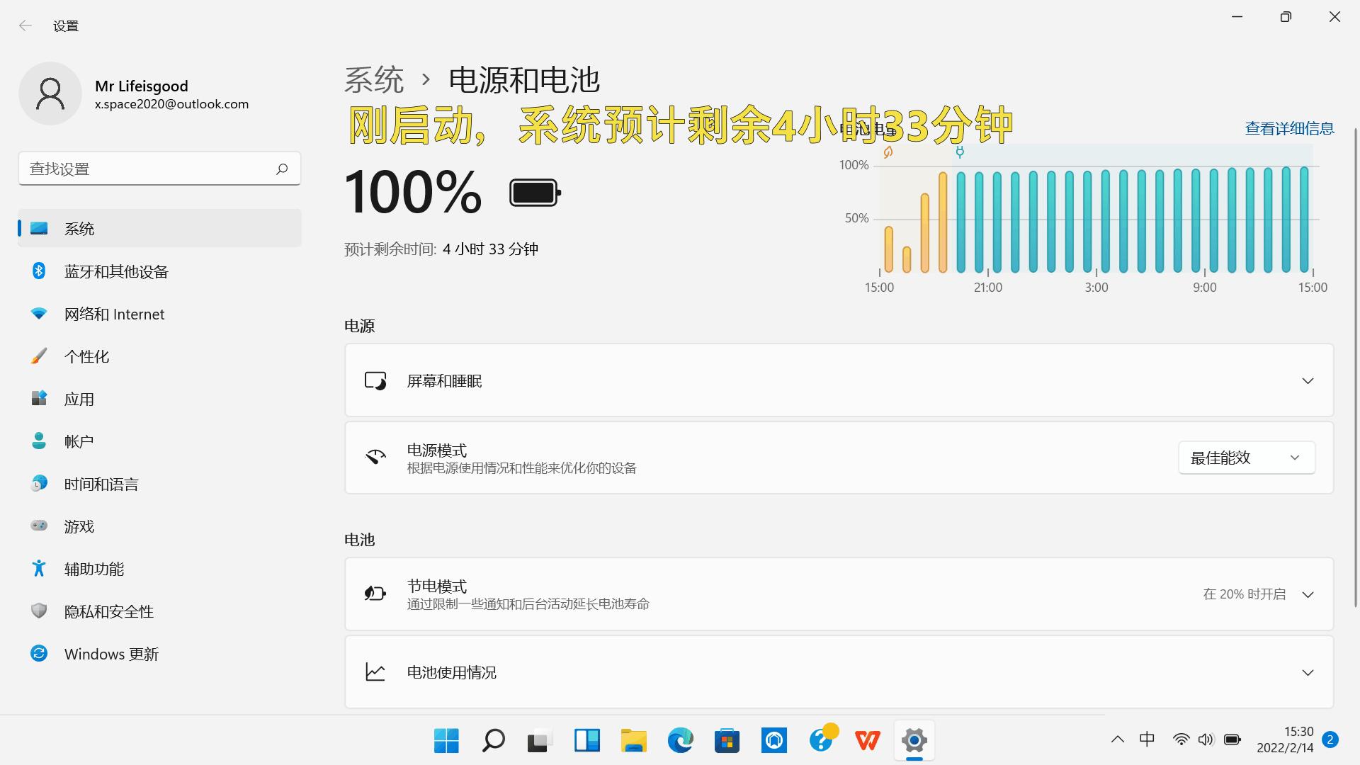Open 蓝牙和其他设备 settings in sidebar
The image size is (1360, 765).
(116, 271)
